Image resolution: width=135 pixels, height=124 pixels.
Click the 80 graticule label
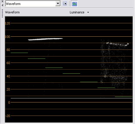(x=8, y=50)
